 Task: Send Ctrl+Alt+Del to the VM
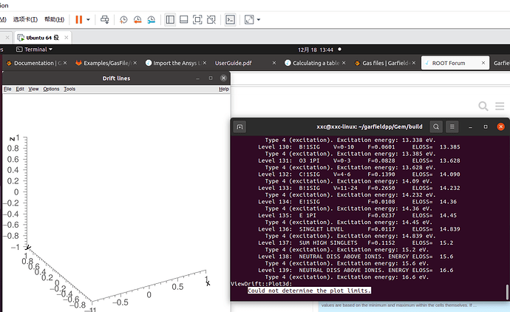[x=105, y=19]
